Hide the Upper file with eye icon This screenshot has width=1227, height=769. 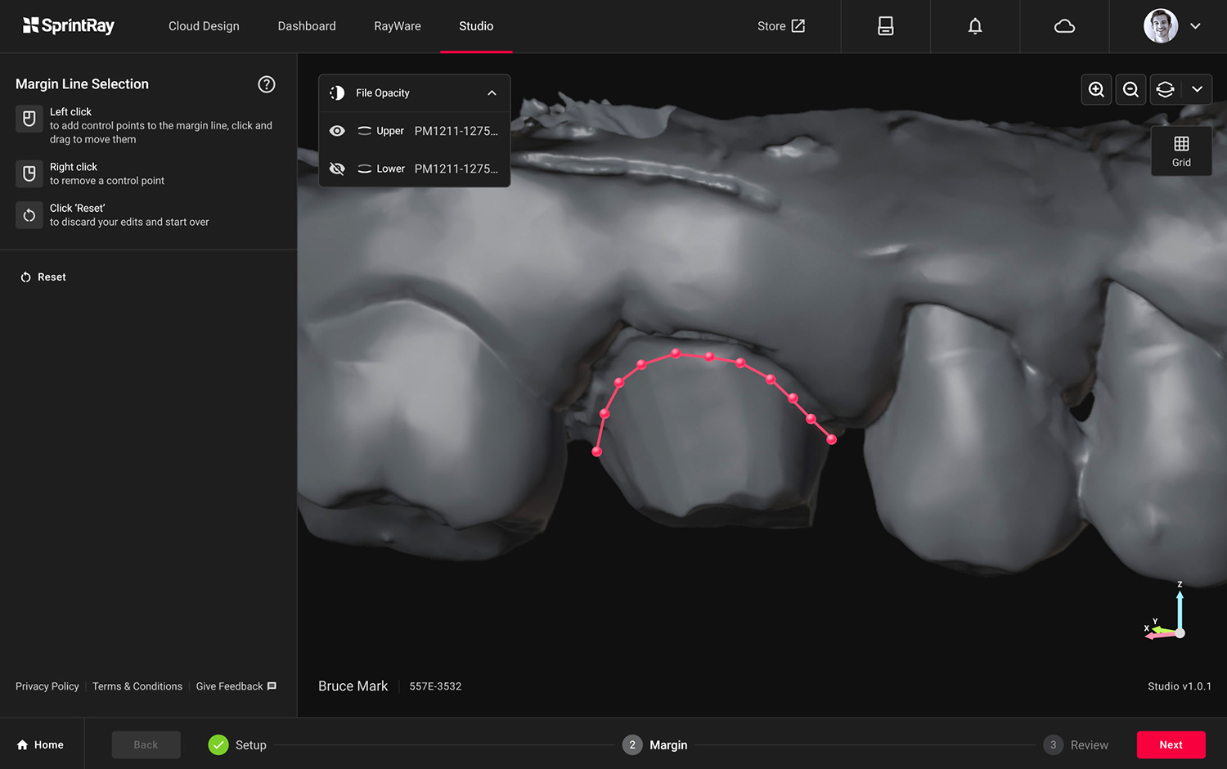tap(337, 131)
